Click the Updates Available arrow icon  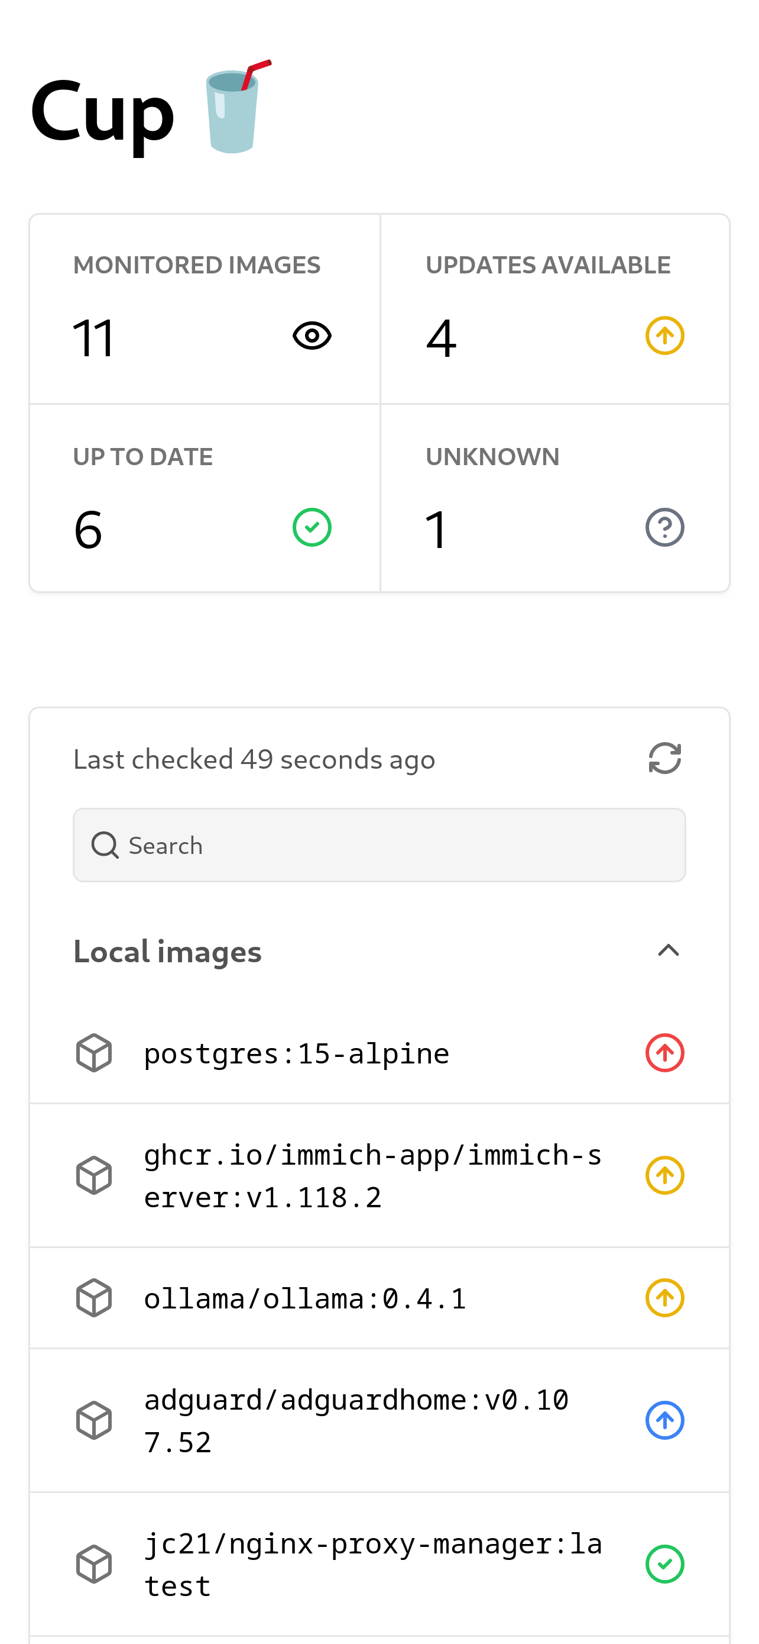pos(664,336)
